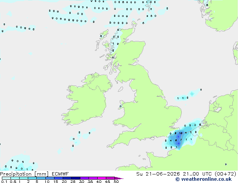Click the '7' rainfall value on the map
238x183 pixels.
[x=181, y=140]
